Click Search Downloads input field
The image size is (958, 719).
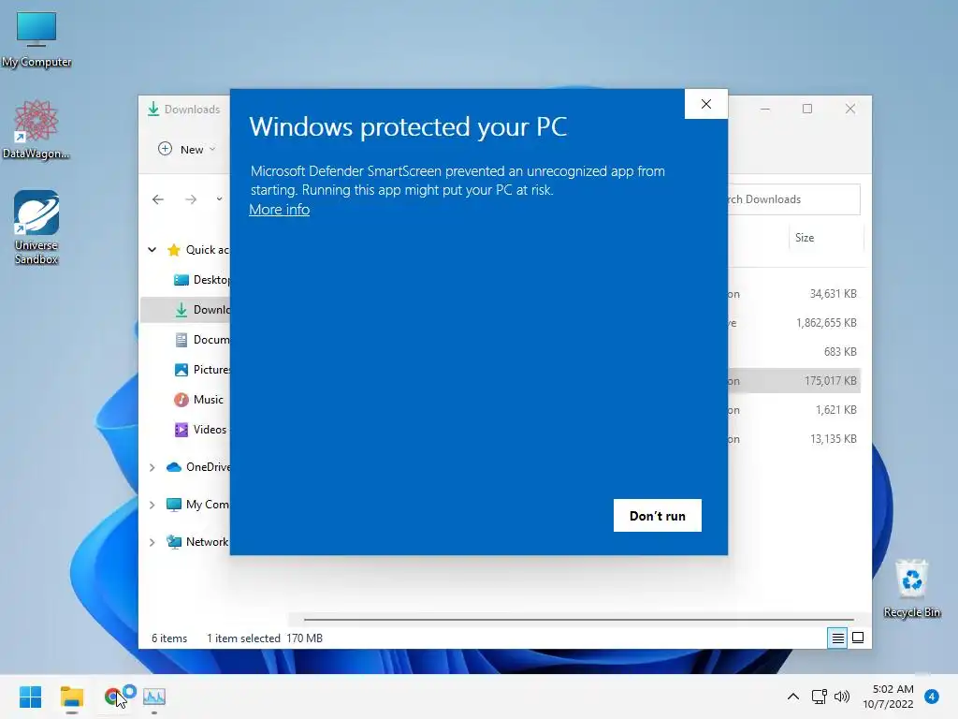click(x=793, y=199)
